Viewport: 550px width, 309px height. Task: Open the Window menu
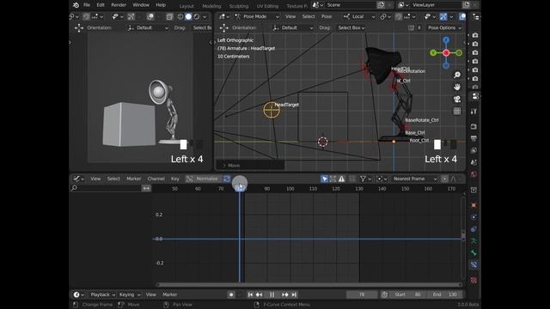[x=141, y=5]
